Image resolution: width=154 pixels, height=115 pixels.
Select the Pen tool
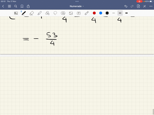pos(23,13)
